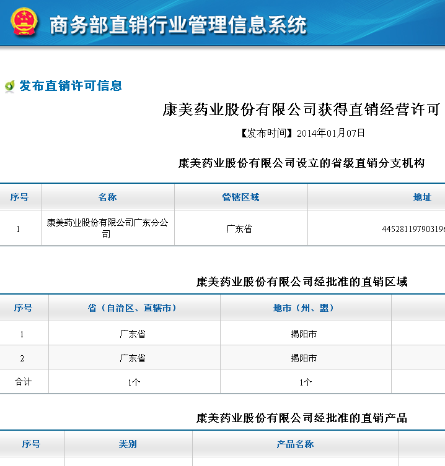
Task: Click the 省（自治区、直辖市） column header
Action: 133,308
